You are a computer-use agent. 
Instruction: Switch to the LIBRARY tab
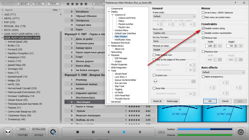pyautogui.click(x=24, y=4)
